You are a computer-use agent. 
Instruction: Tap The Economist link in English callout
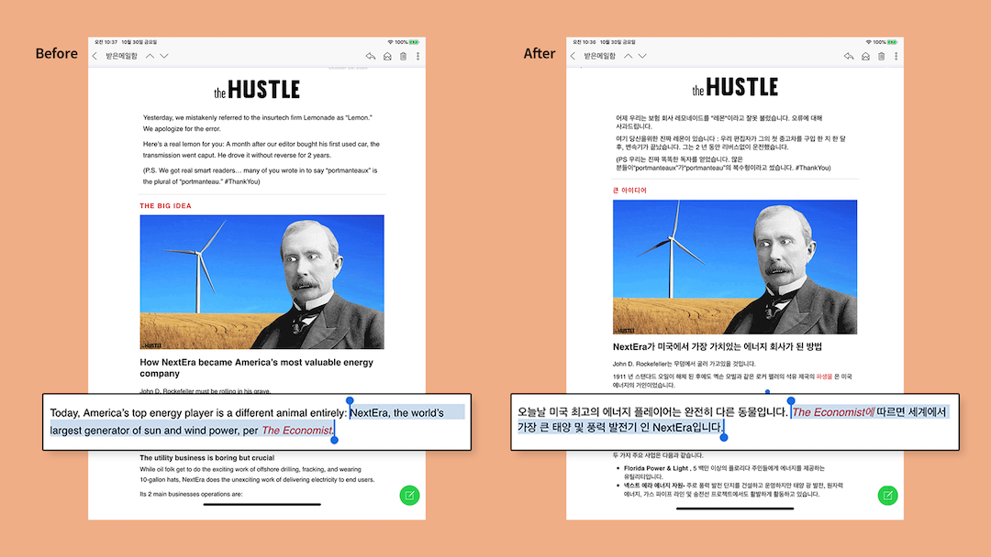tap(296, 431)
